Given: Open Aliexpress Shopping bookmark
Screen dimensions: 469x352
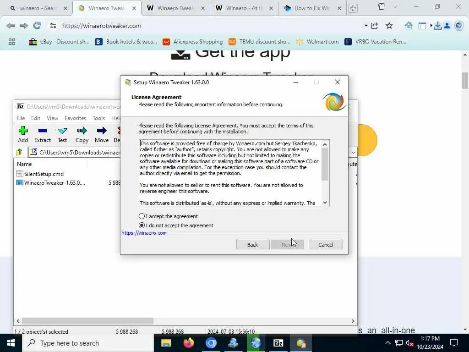Looking at the screenshot, I should click(x=193, y=42).
